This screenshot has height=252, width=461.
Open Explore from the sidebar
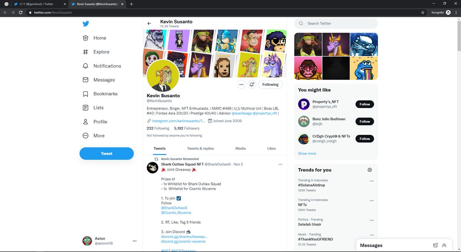tap(96, 52)
